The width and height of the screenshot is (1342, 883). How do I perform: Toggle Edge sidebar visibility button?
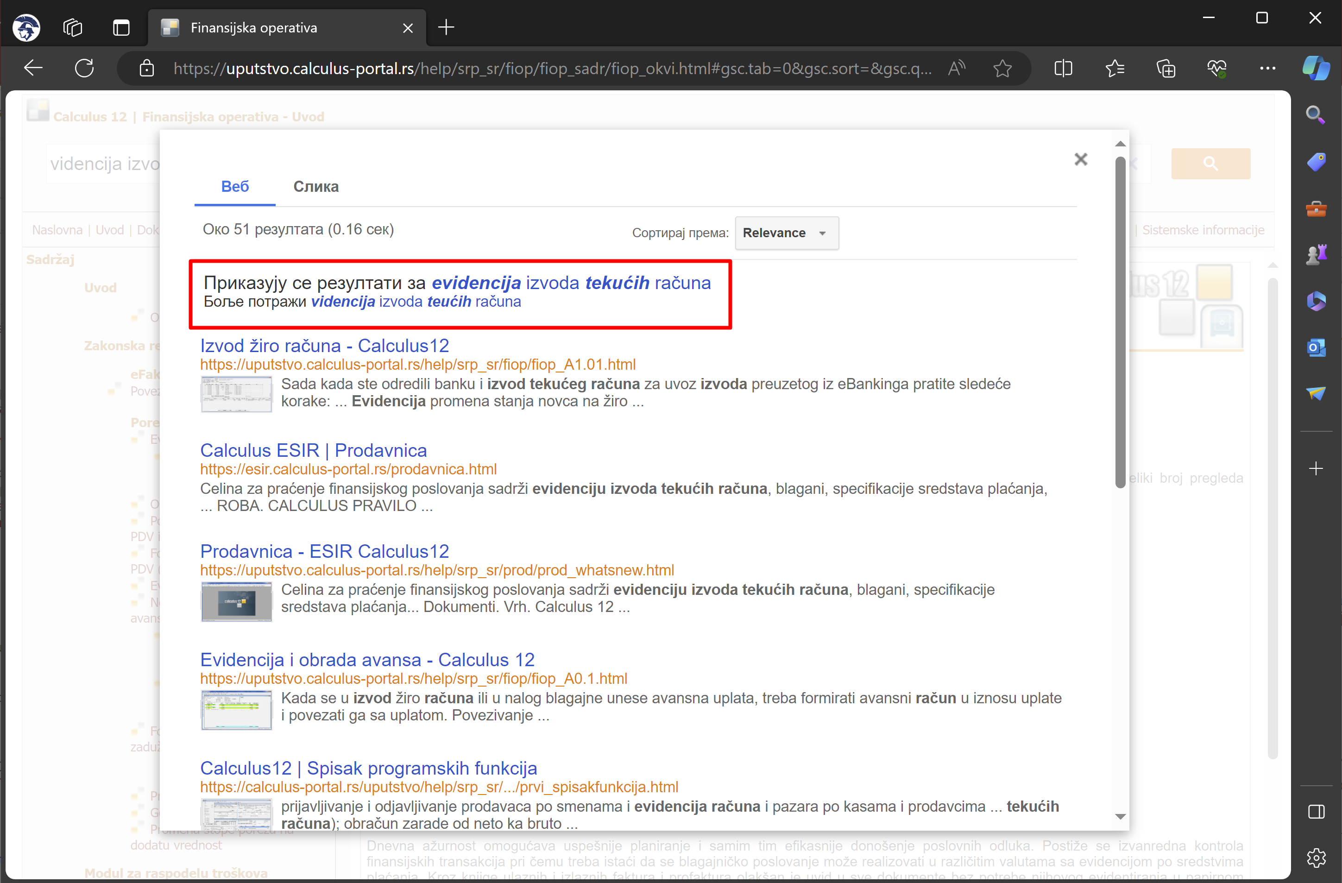(x=1316, y=812)
